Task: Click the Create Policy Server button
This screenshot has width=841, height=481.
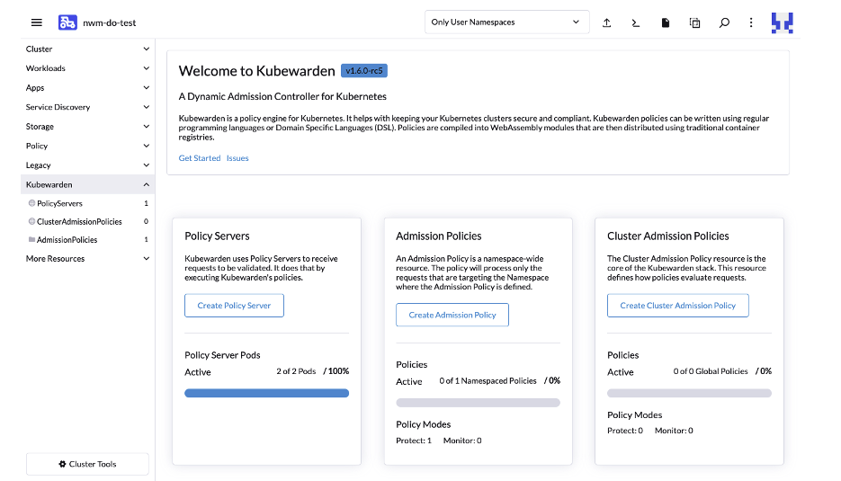Action: 234,306
